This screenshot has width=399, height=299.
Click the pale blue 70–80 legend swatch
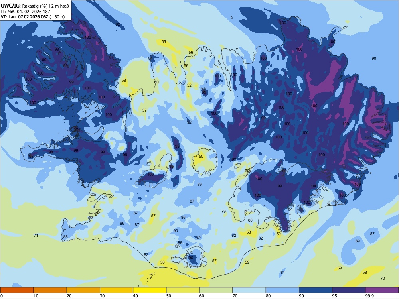click(x=249, y=290)
